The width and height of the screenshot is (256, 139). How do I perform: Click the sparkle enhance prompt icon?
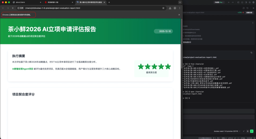point(244,131)
